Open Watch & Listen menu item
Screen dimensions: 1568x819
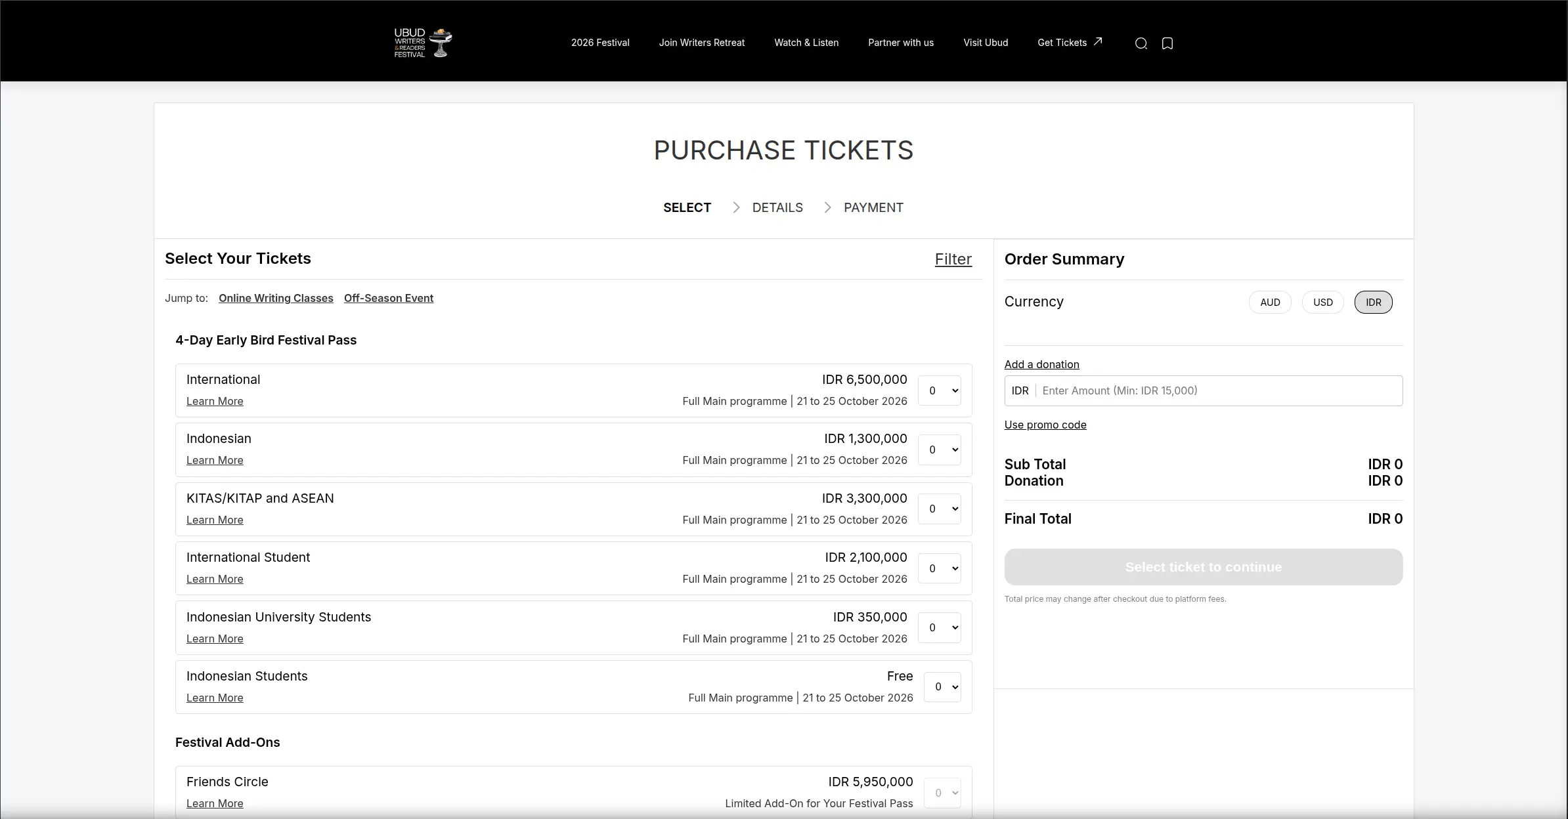pyautogui.click(x=806, y=43)
